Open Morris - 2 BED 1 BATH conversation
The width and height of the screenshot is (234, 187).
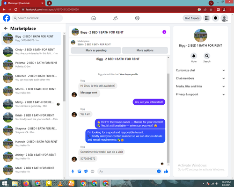(31, 91)
